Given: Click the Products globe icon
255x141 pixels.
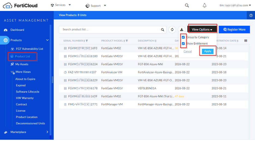Looking at the screenshot, I should coord(5,40).
